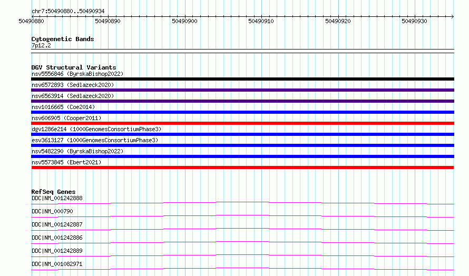Image resolution: width=469 pixels, height=276 pixels.
Task: Click the blue bar for dgv1286e214
Action: tap(242, 134)
